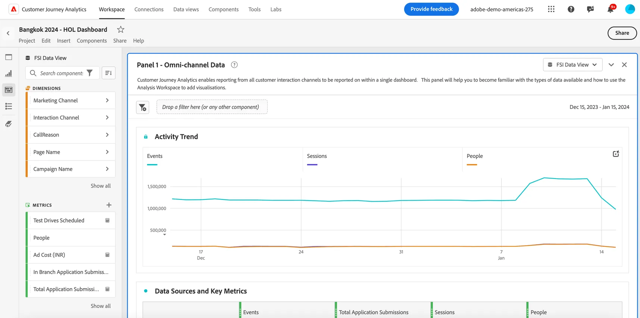The image size is (640, 318).
Task: Open the Insert menu
Action: coord(63,41)
